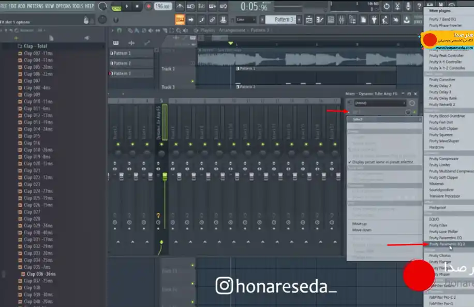Open the (none) input dropdown in mixer
474x307 pixels.
click(x=380, y=103)
